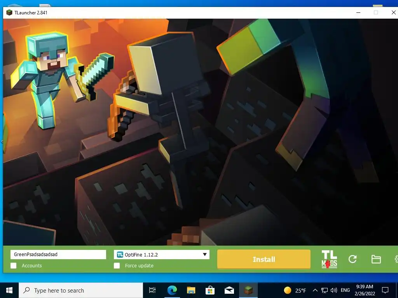Minimize the TLauncher window
Screen dimensions: 398x298
pos(358,12)
